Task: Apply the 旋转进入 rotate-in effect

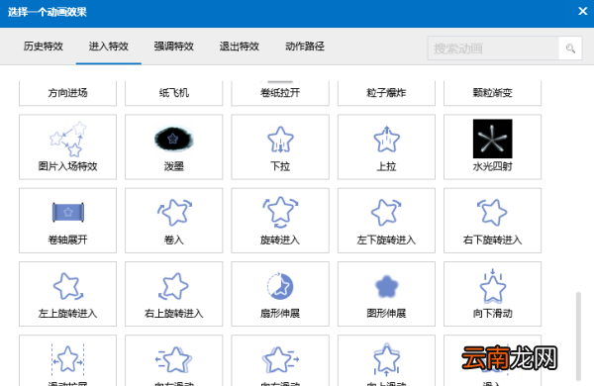Action: point(280,221)
